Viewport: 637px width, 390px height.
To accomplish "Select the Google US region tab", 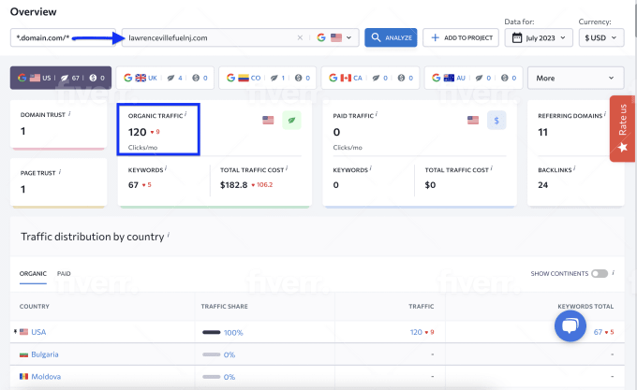I will [x=61, y=78].
